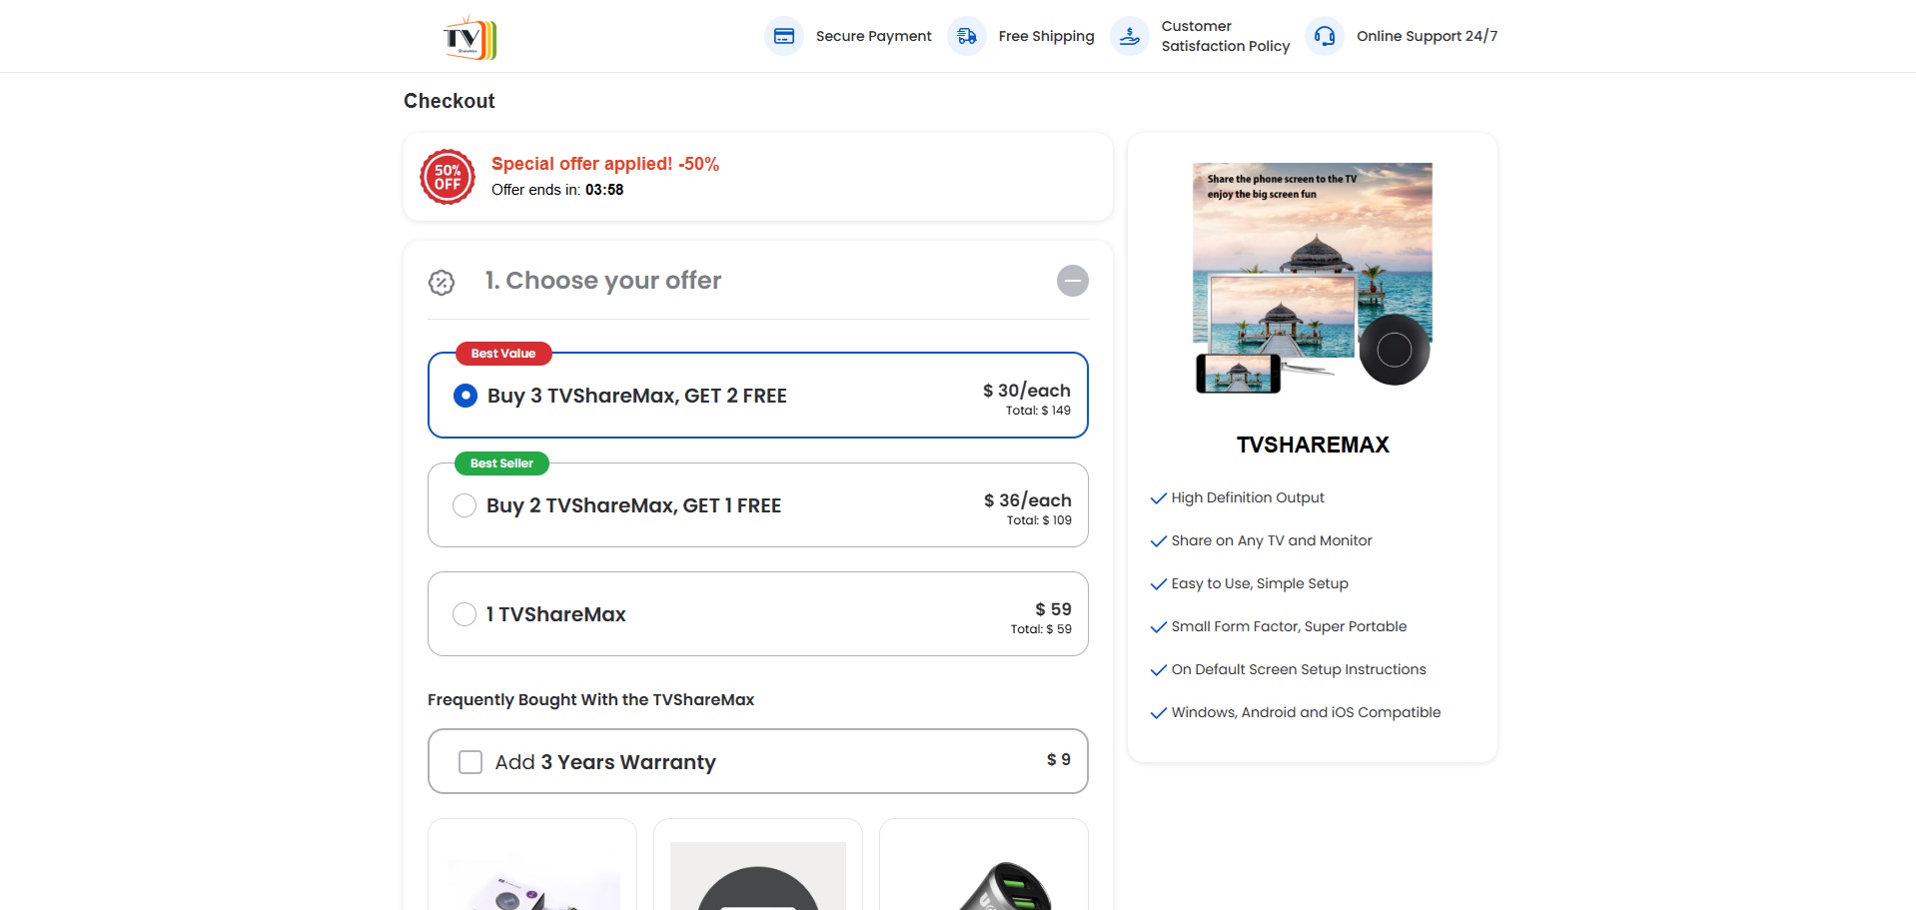The height and width of the screenshot is (910, 1916).
Task: Click the Online Support 24/7 label
Action: click(x=1427, y=36)
